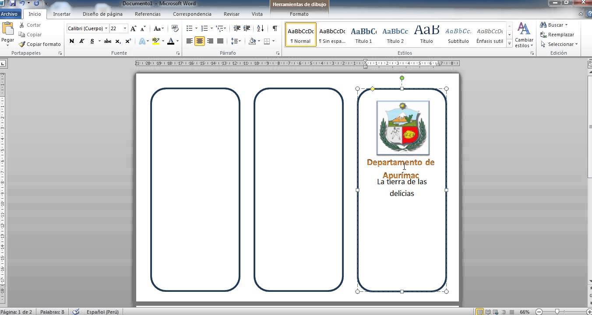Screen dimensions: 592x315
Task: Click the strikethrough abc icon
Action: coord(107,41)
